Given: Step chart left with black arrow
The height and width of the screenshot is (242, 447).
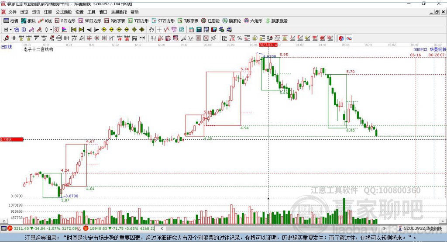Looking at the screenshot, I should click(89, 29).
